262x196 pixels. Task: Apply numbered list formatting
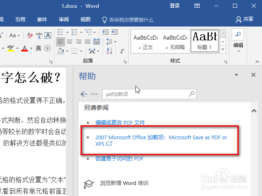[x=75, y=32]
